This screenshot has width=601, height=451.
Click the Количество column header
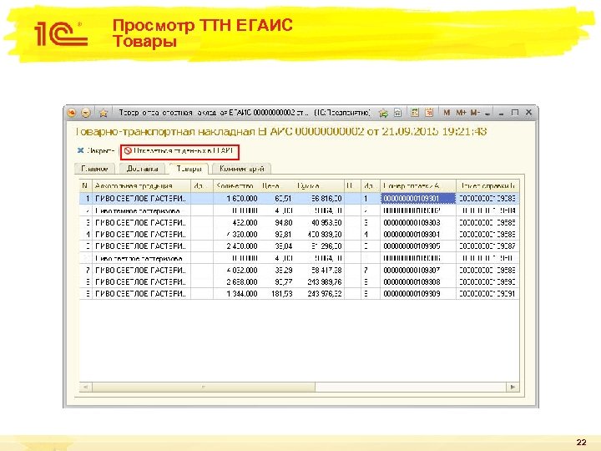[236, 186]
